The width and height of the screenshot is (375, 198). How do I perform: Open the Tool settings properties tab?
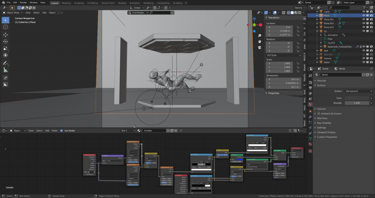click(x=311, y=75)
